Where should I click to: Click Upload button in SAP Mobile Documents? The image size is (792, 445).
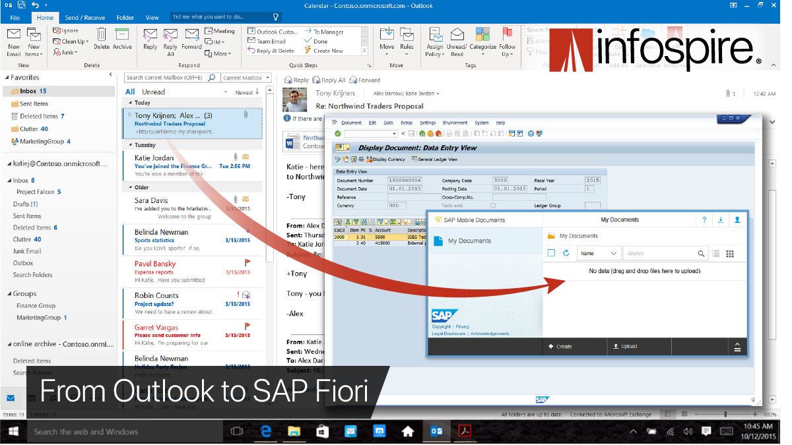tap(640, 346)
